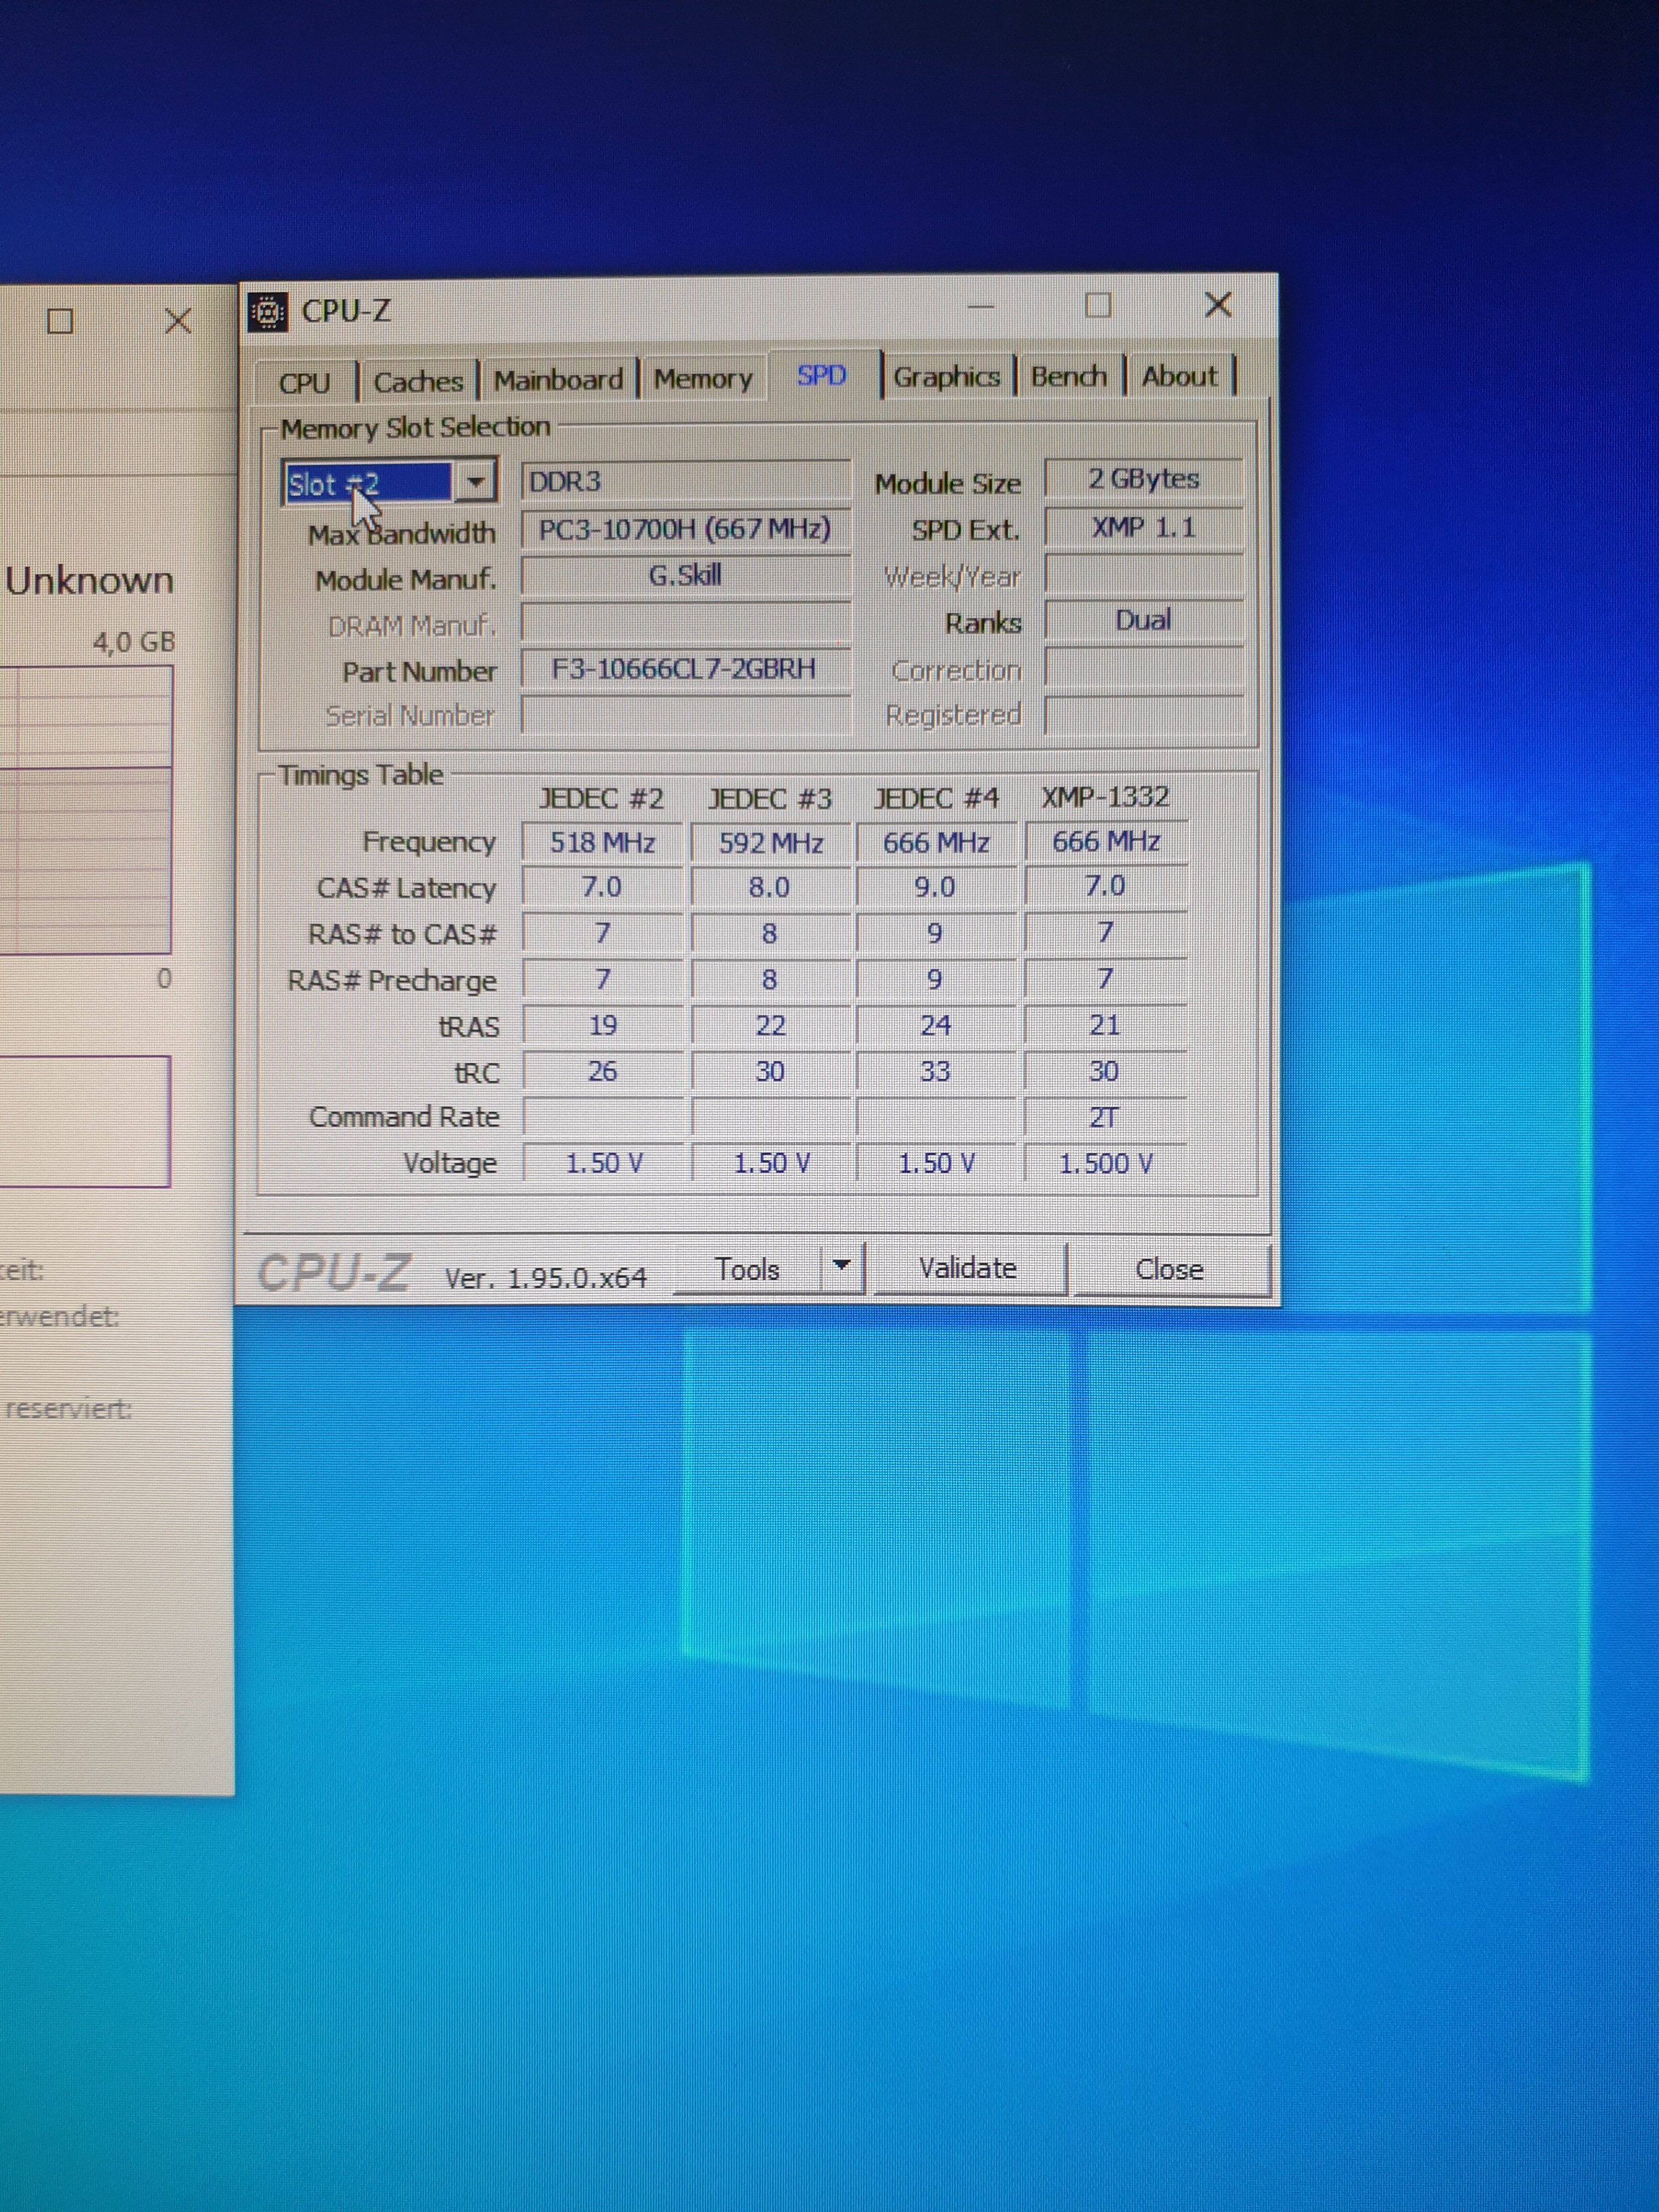Switch to the Memory tab
Image resolution: width=1659 pixels, height=2212 pixels.
point(703,379)
